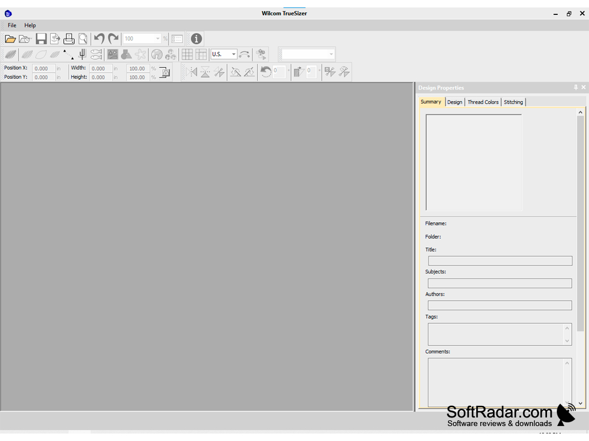Screen dimensions: 589x441
Task: Toggle the first leaf-shaped TrueView icon
Action: coord(10,55)
